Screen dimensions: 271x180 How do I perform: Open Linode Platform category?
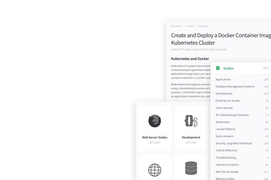[x=225, y=129]
